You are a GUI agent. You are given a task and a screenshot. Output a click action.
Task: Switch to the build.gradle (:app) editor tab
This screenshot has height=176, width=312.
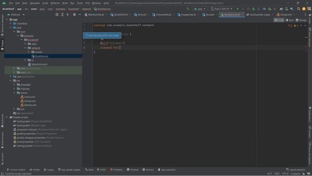tap(260, 15)
